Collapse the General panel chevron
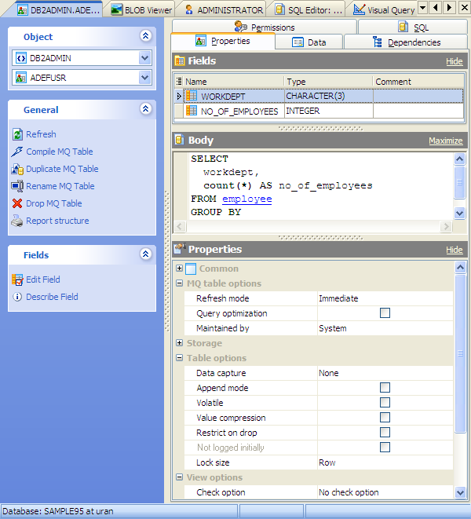 (x=146, y=108)
